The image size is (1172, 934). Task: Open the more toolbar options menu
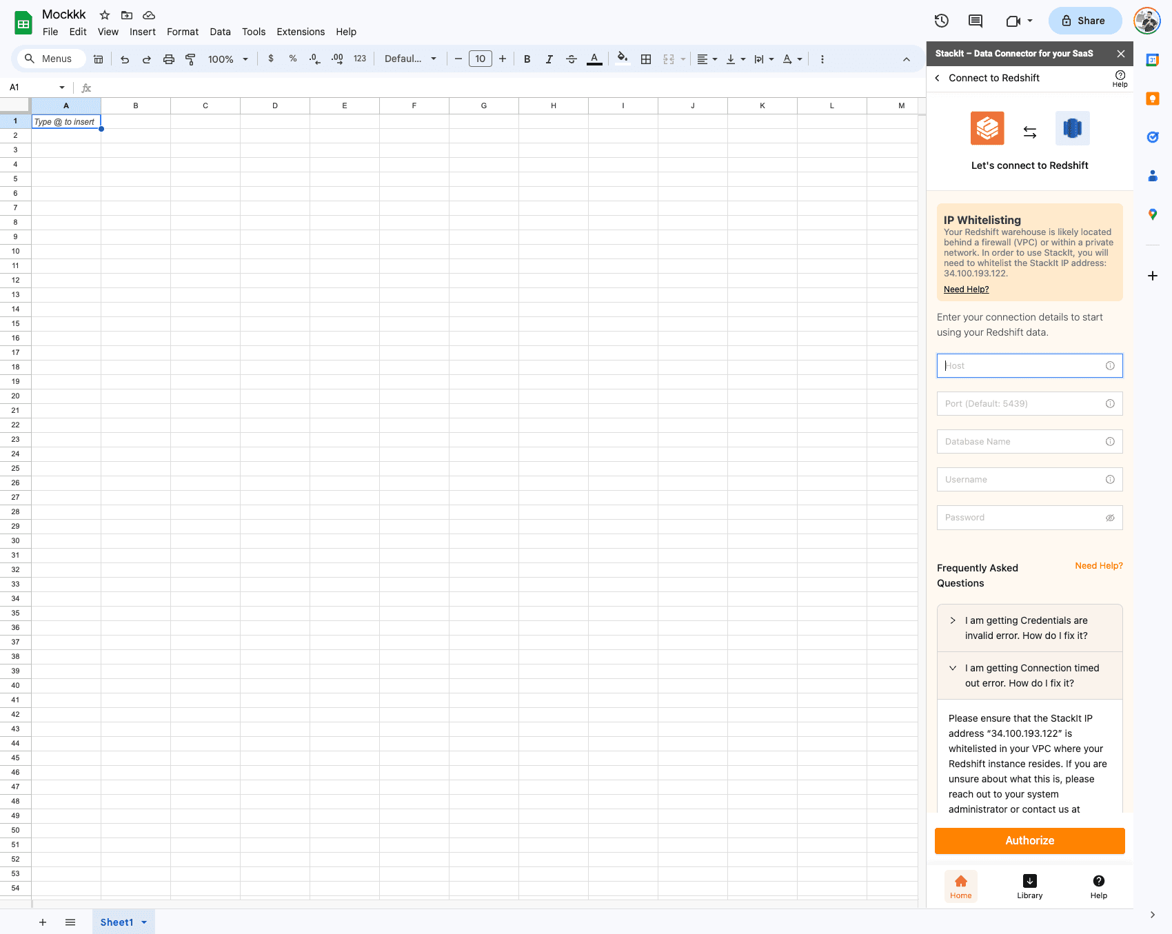click(x=822, y=59)
